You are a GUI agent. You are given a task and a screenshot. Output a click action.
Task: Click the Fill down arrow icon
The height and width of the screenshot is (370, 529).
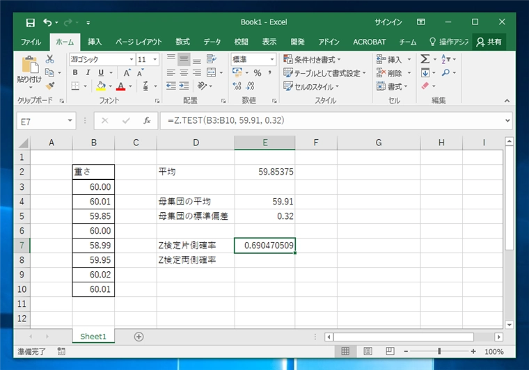(425, 72)
